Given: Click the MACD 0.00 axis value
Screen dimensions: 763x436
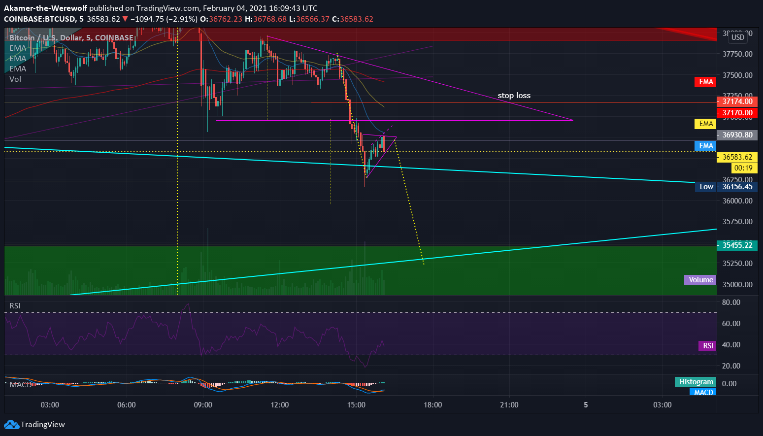Looking at the screenshot, I should pos(729,384).
